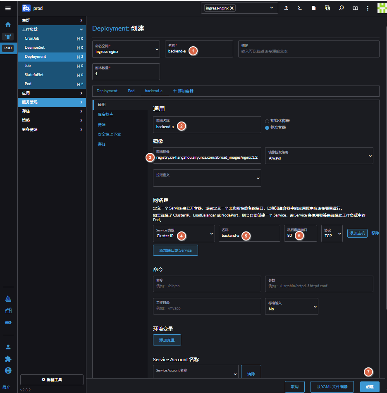Open the kubectl shell icon
The height and width of the screenshot is (393, 387).
pos(300,8)
